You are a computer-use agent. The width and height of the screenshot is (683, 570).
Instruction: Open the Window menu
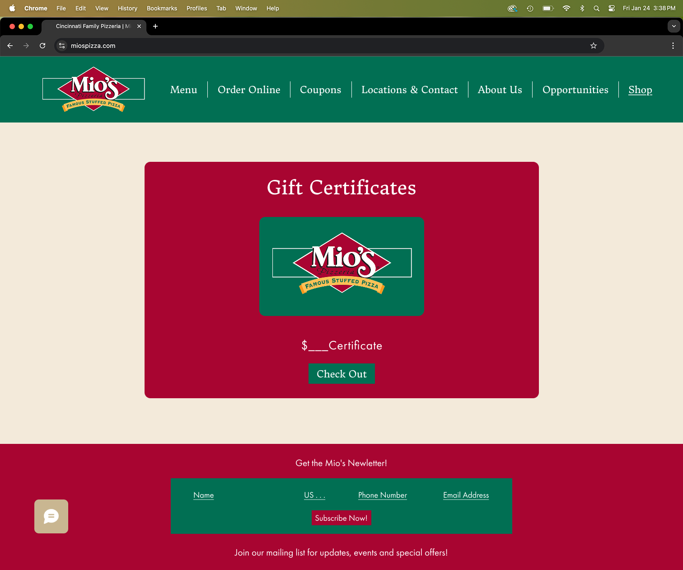(x=246, y=8)
